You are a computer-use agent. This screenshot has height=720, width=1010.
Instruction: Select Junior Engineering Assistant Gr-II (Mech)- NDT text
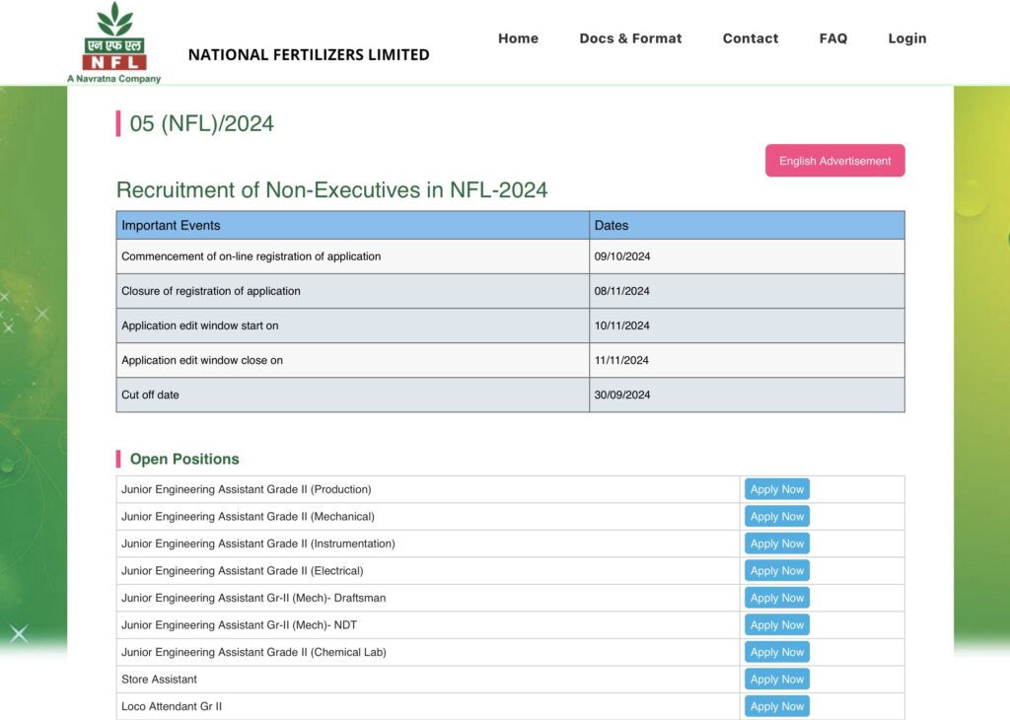click(x=239, y=624)
